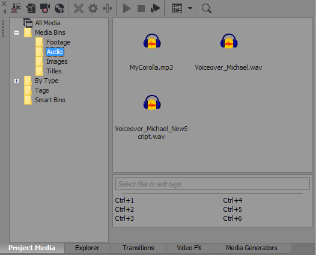
Task: Switch to the Video FX tab
Action: [x=189, y=248]
